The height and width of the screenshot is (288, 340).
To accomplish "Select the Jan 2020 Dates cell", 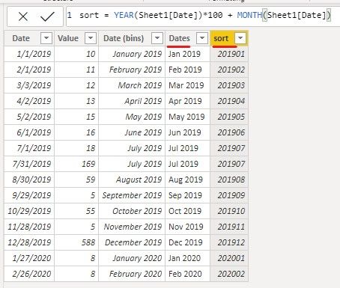I will [187, 258].
